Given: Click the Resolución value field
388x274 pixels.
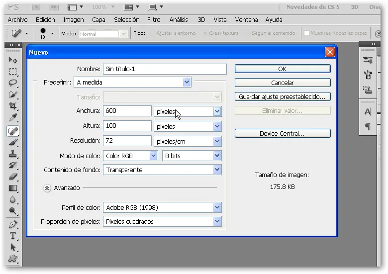Looking at the screenshot, I should click(127, 140).
